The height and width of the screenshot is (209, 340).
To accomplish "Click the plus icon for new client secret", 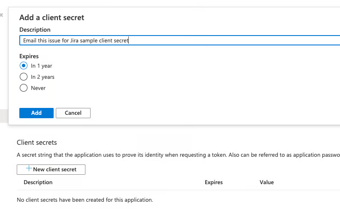I will coord(29,169).
